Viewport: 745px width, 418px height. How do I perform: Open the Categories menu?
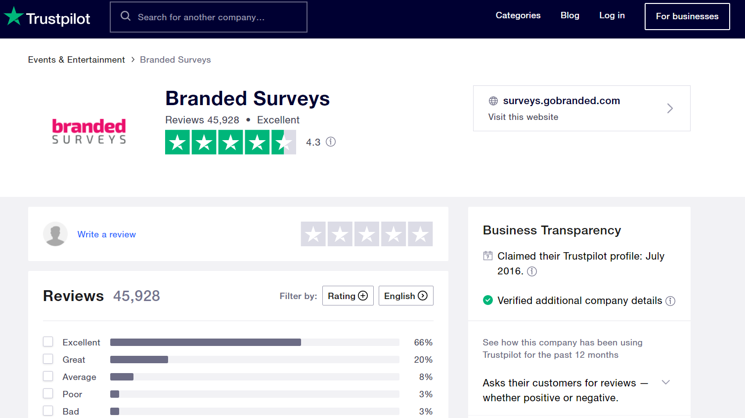tap(518, 15)
